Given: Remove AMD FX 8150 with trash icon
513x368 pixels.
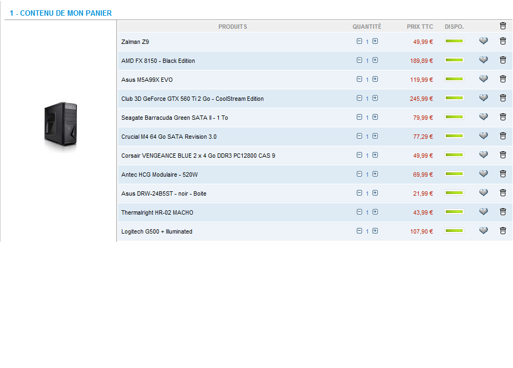Looking at the screenshot, I should click(x=503, y=60).
